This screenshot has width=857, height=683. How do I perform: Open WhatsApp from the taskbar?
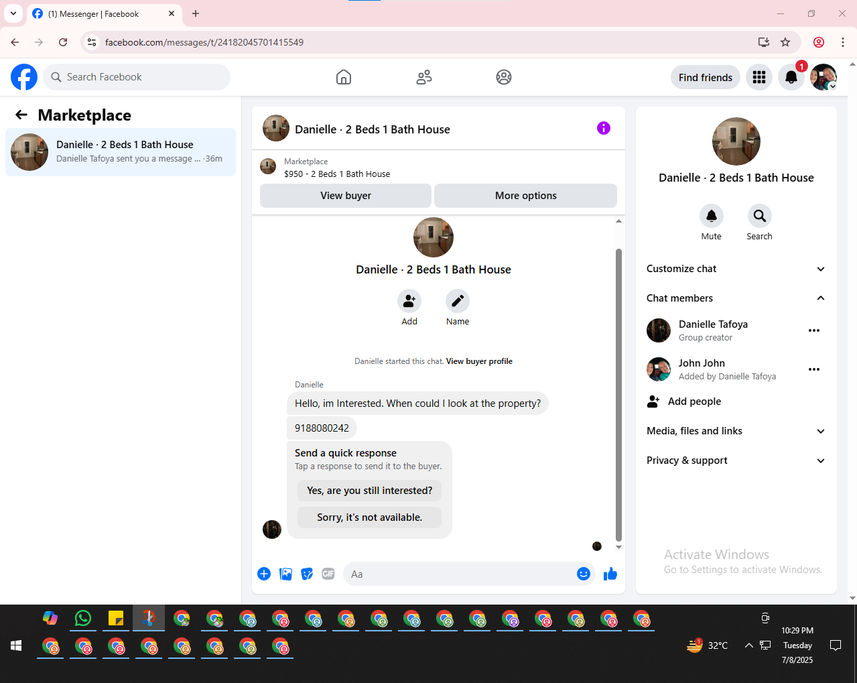(83, 618)
